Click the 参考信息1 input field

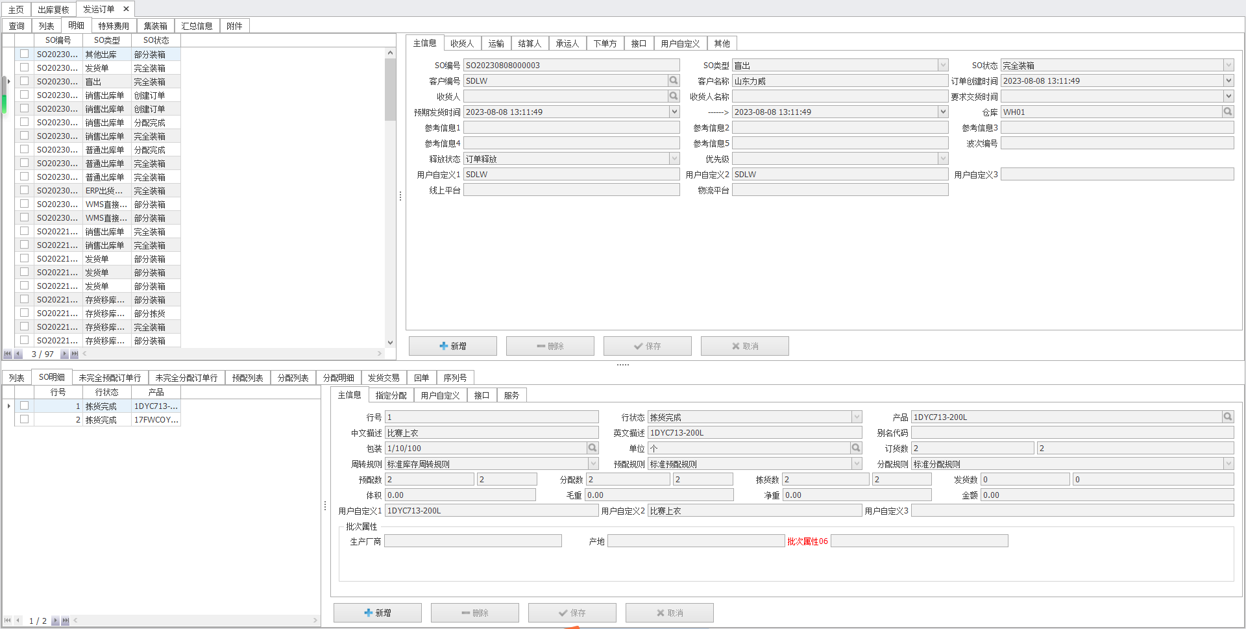(x=571, y=127)
